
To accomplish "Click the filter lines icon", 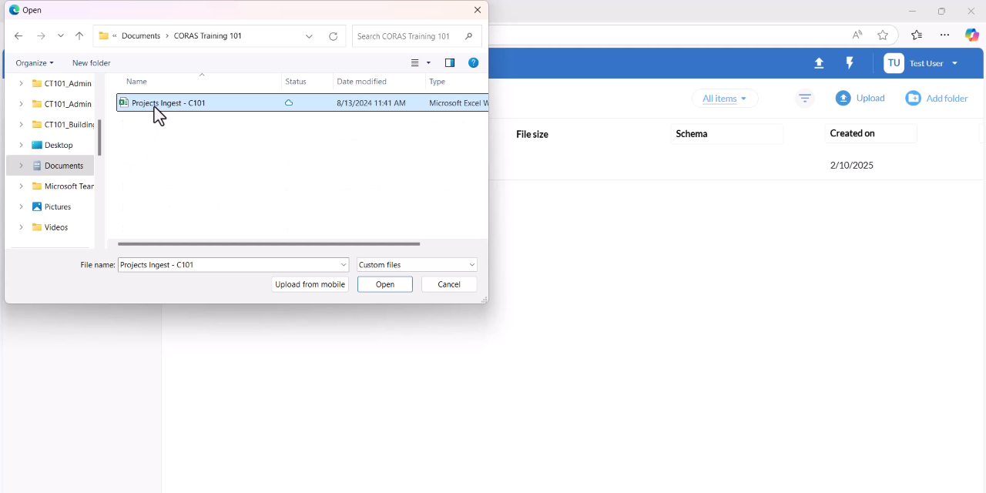I will click(805, 99).
